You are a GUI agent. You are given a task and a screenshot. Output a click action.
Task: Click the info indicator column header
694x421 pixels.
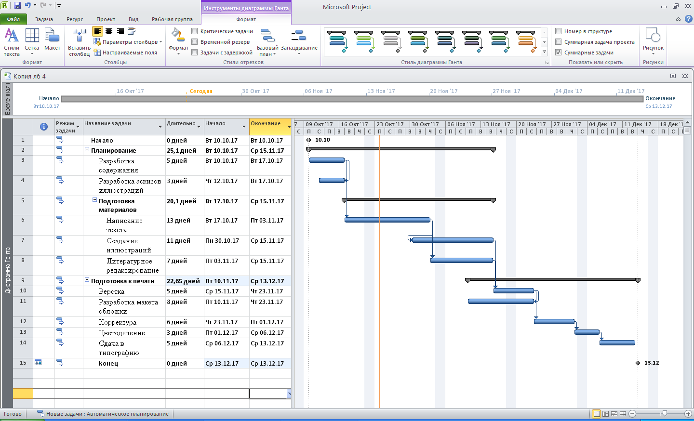pos(44,127)
